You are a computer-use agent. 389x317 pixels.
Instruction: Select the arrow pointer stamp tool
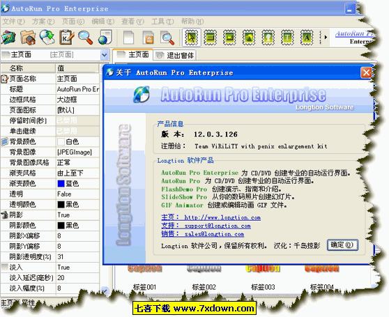[x=191, y=38]
